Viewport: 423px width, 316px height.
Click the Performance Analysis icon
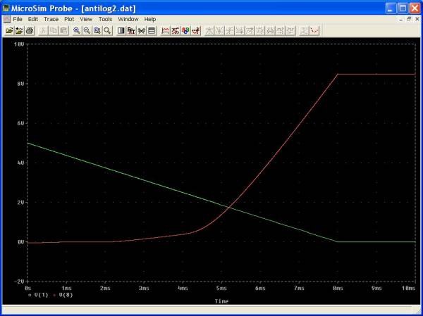click(142, 31)
